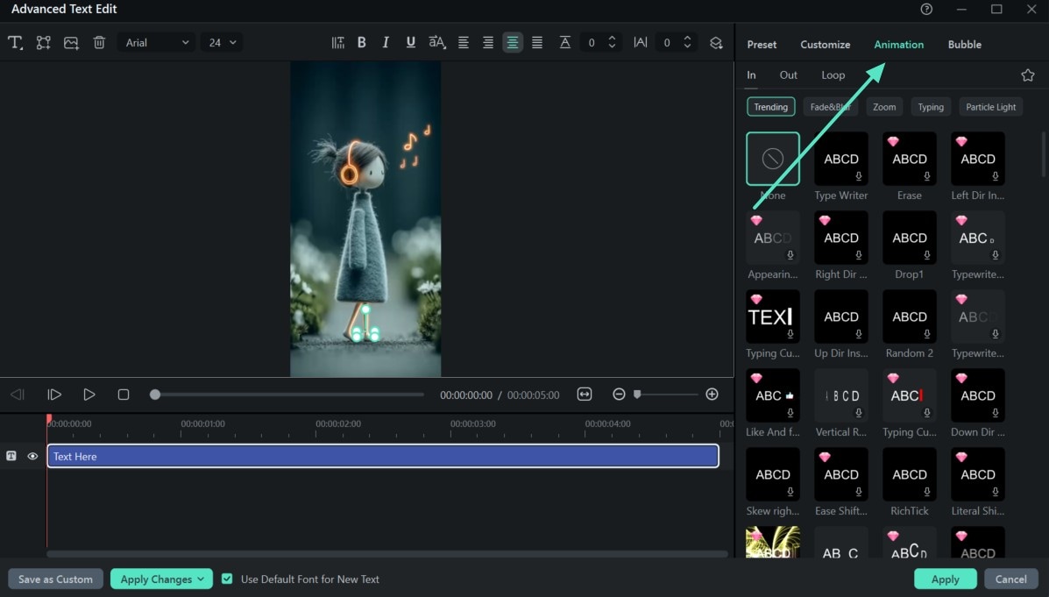
Task: Fit timeline to window width
Action: click(585, 394)
